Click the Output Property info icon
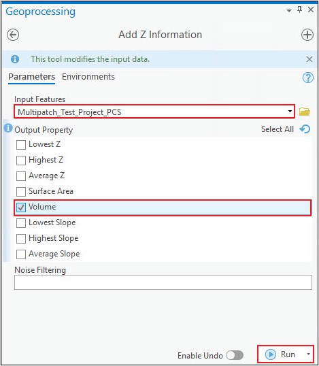This screenshot has height=366, width=319. 8,128
